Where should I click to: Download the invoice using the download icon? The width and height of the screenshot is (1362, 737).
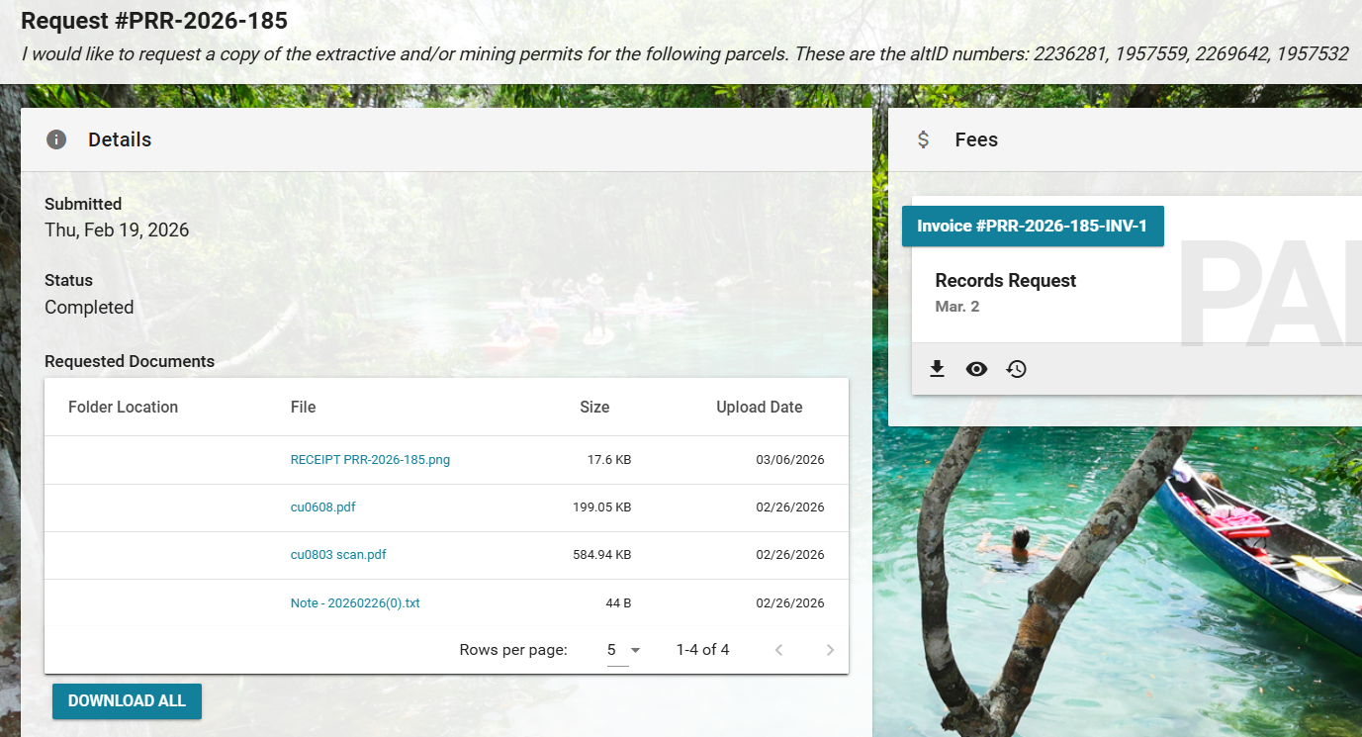937,369
